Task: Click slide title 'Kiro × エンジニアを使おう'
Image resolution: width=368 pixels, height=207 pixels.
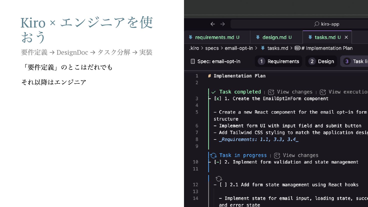Action: 87,30
